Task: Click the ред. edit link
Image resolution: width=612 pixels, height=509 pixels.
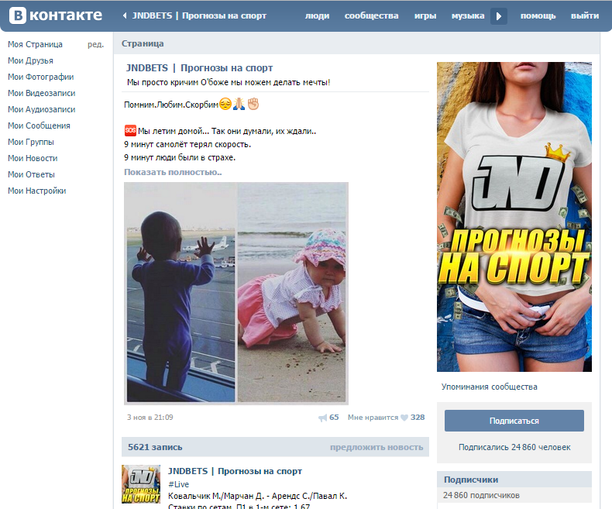Action: click(x=95, y=44)
